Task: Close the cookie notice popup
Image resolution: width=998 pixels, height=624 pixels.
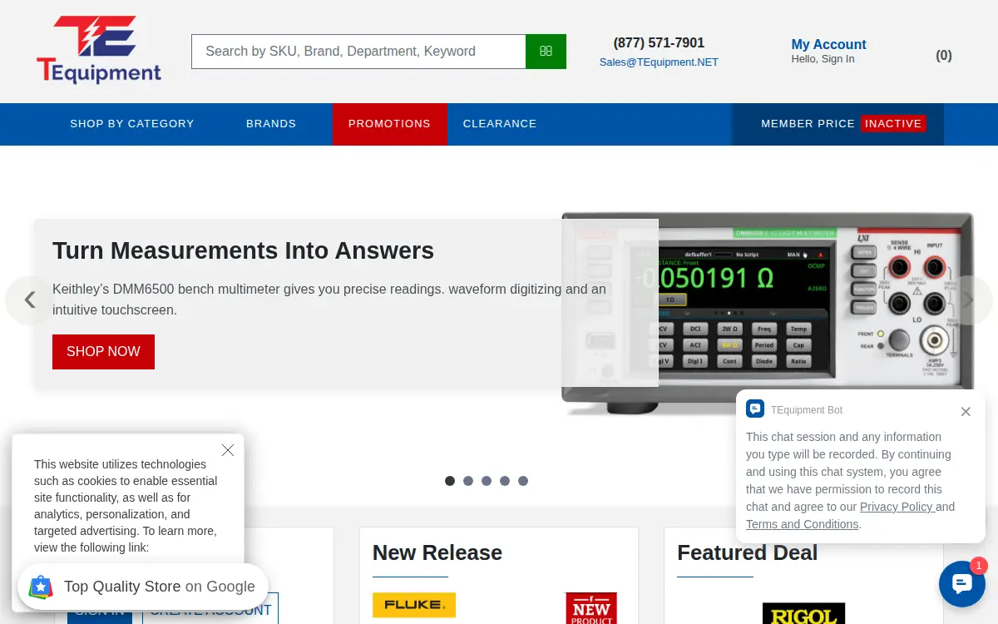Action: [228, 450]
